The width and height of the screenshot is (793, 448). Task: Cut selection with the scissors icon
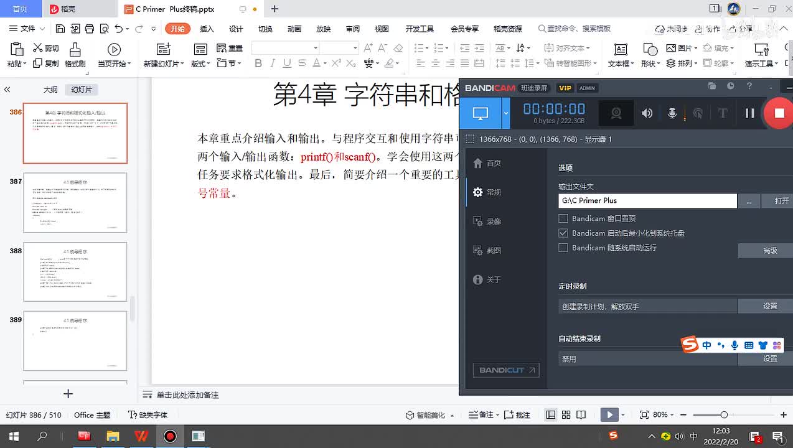click(x=46, y=48)
